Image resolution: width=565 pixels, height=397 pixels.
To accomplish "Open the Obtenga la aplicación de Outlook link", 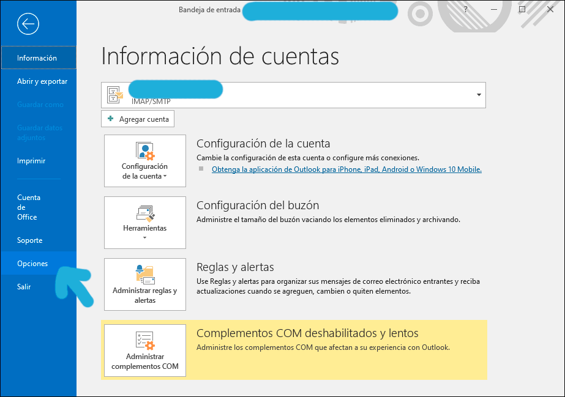I will click(x=346, y=169).
